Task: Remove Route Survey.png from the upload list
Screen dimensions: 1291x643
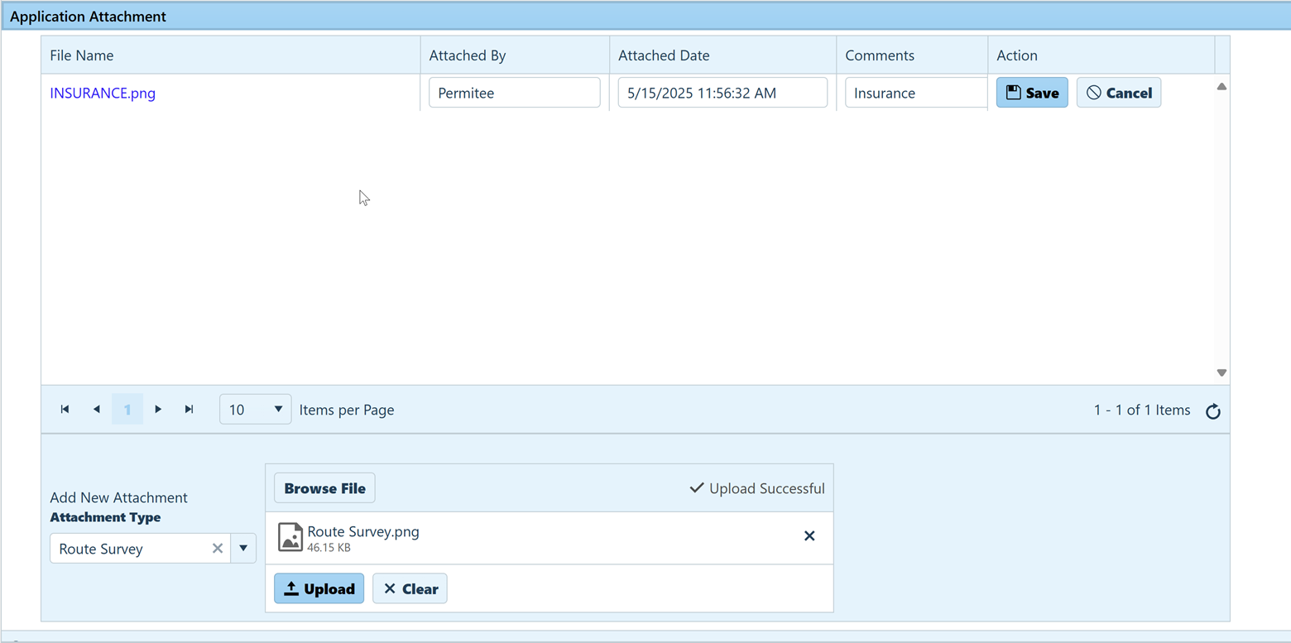Action: (809, 536)
